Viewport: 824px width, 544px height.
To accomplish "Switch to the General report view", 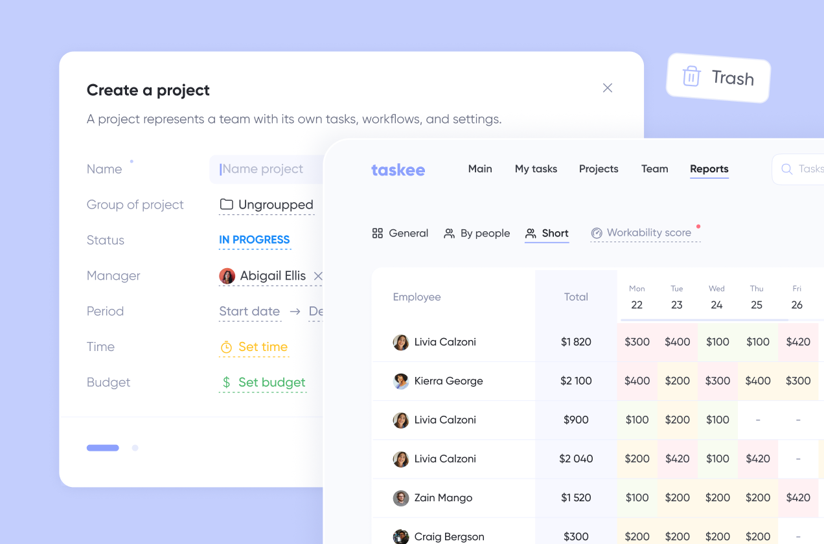I will click(400, 233).
